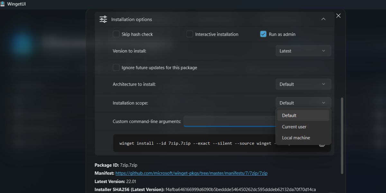Focus the Custom command-line arguments field
This screenshot has width=386, height=193.
(230, 121)
